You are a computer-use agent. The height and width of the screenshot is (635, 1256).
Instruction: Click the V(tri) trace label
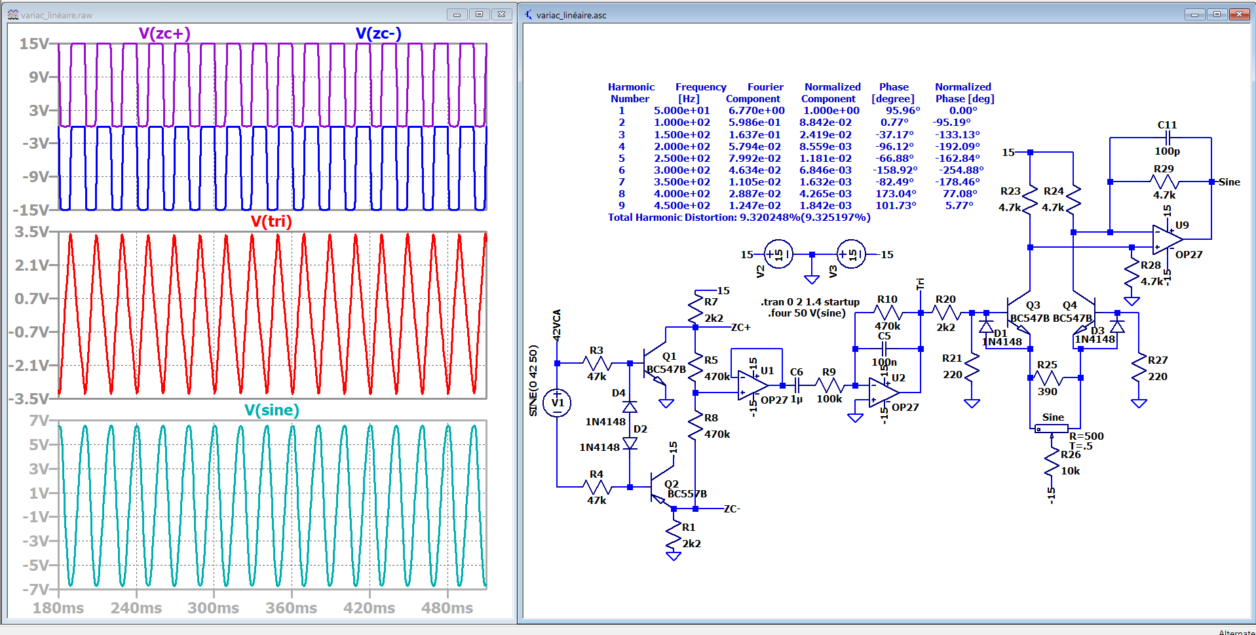[271, 221]
